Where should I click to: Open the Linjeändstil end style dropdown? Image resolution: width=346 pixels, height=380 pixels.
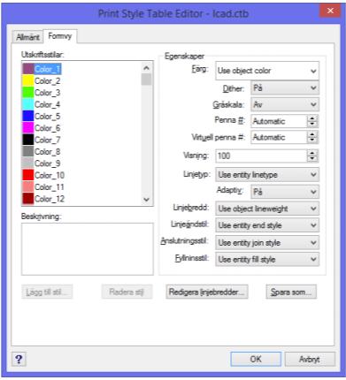[x=267, y=225]
